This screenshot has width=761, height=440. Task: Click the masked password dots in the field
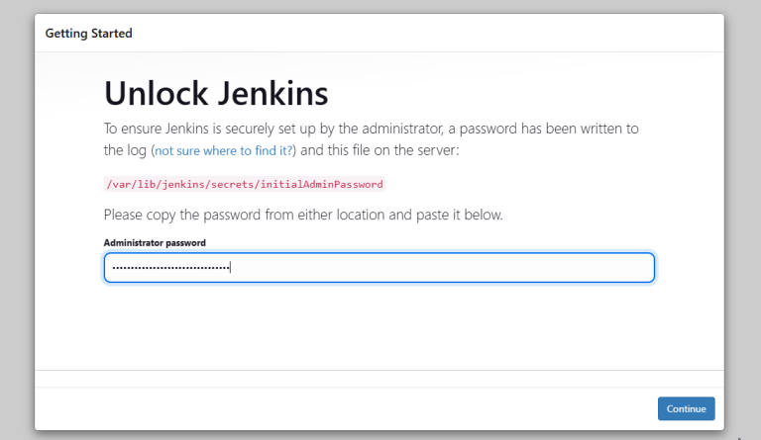coord(168,268)
